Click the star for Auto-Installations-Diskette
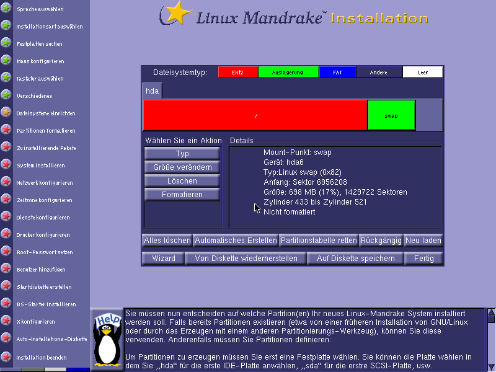 point(6,338)
